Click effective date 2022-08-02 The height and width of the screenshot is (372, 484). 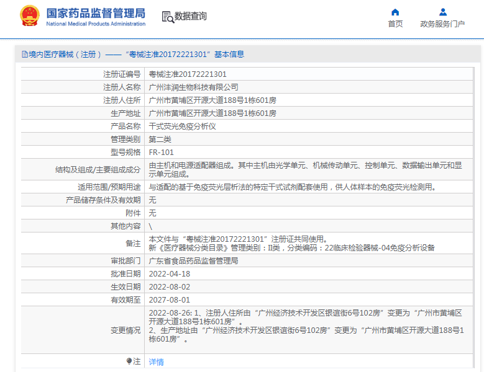(x=170, y=286)
